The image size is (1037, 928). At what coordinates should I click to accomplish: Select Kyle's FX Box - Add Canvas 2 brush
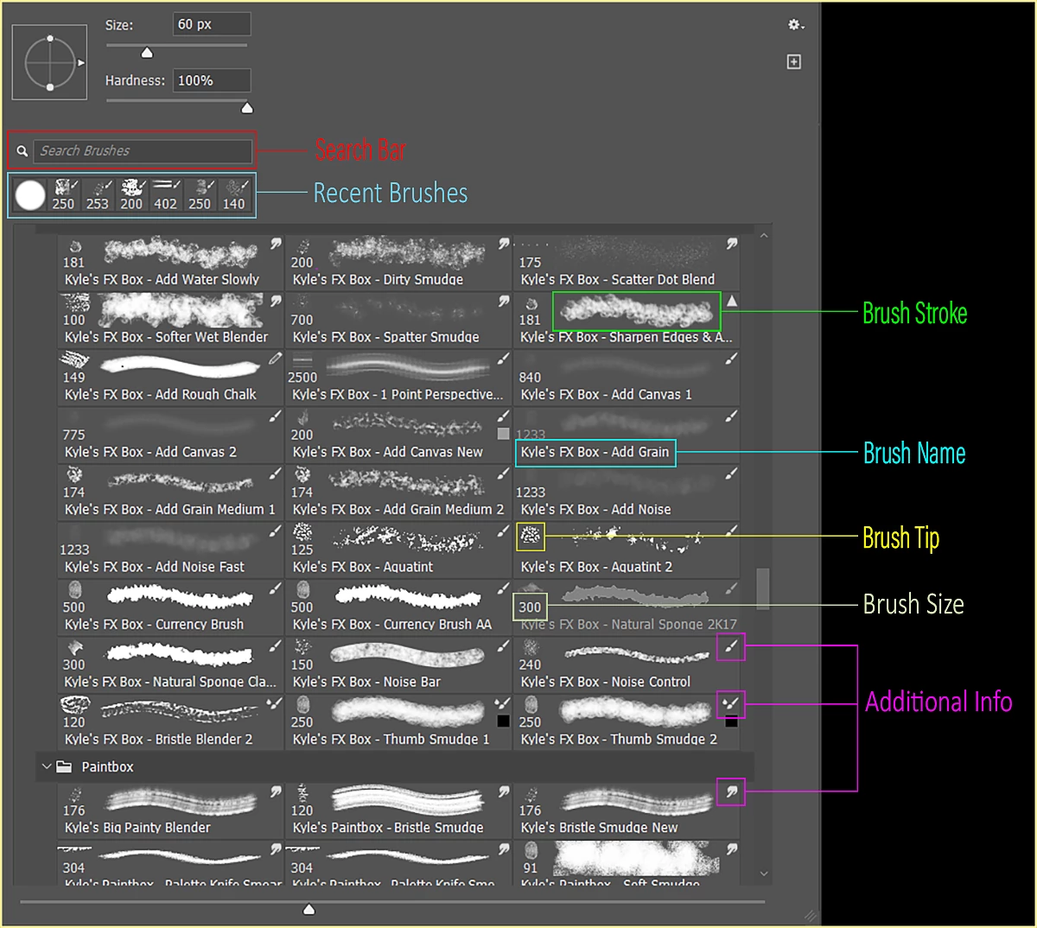171,435
